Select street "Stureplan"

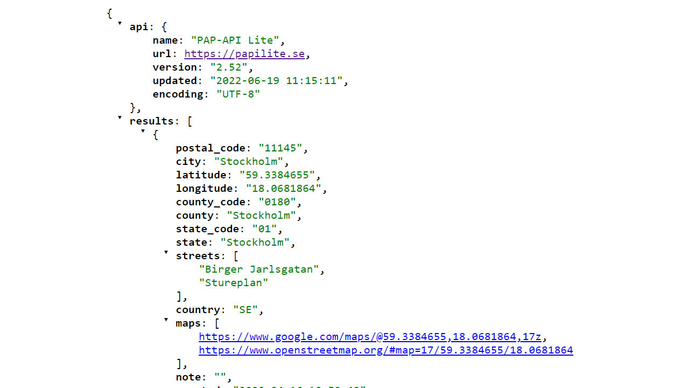point(234,283)
